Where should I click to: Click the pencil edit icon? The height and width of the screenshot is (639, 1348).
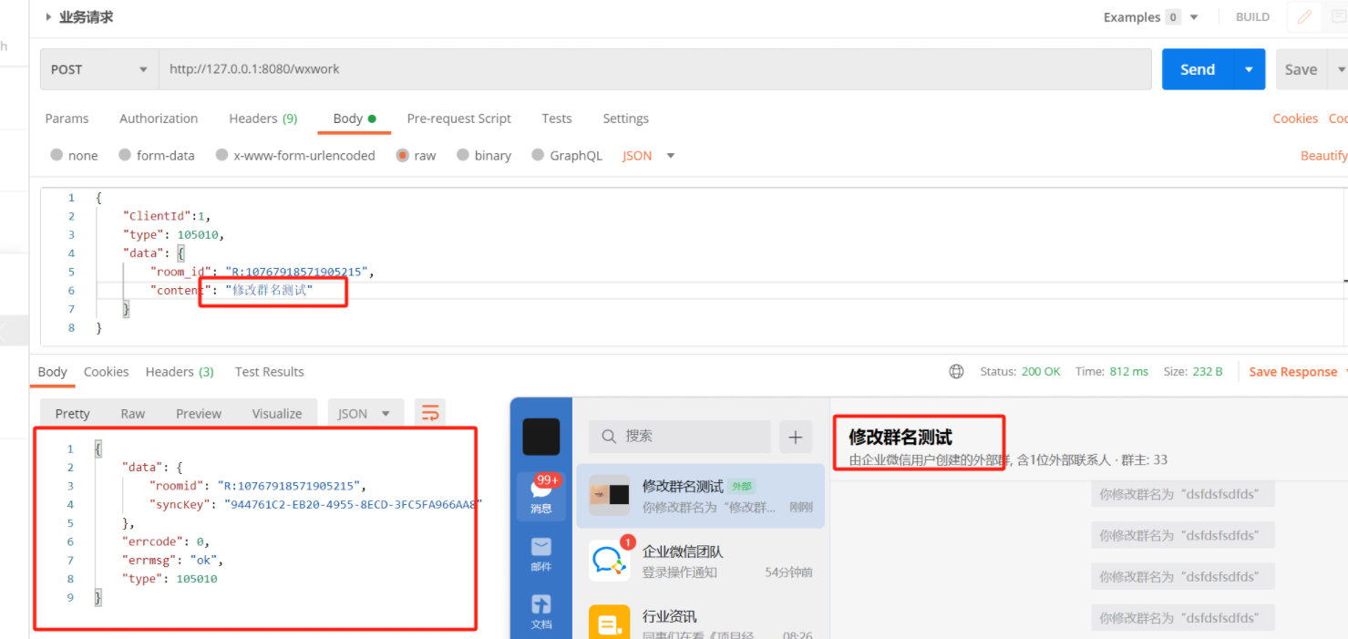click(x=1304, y=17)
